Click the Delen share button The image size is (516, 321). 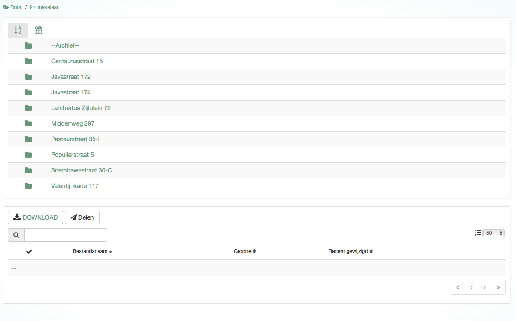click(x=82, y=217)
